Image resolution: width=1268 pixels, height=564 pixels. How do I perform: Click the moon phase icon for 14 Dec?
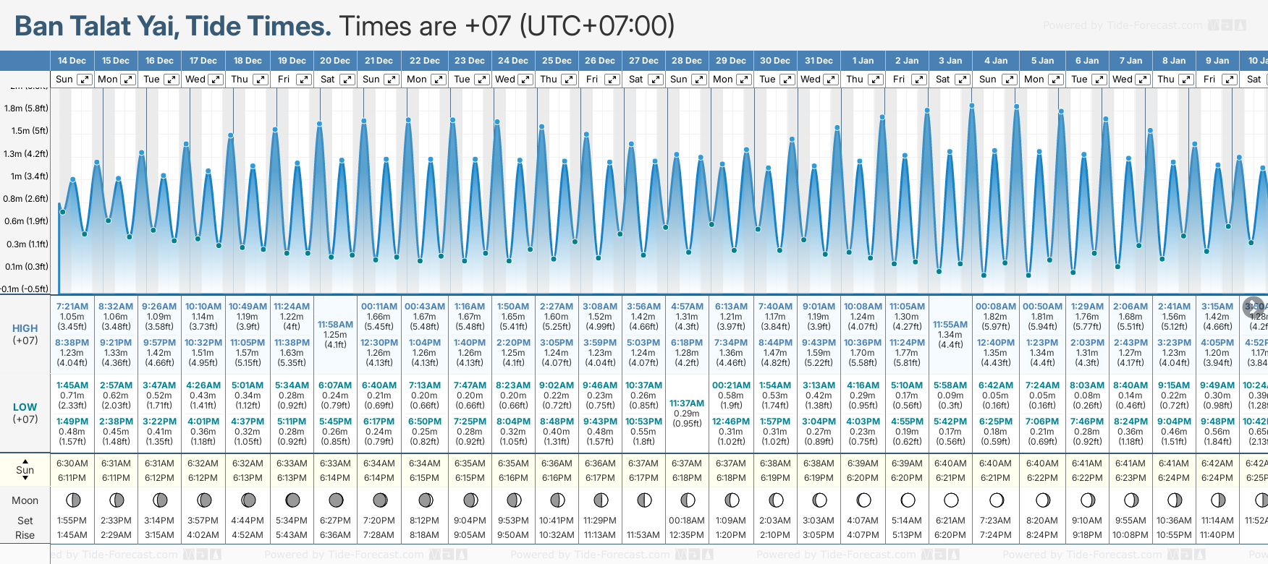72,500
